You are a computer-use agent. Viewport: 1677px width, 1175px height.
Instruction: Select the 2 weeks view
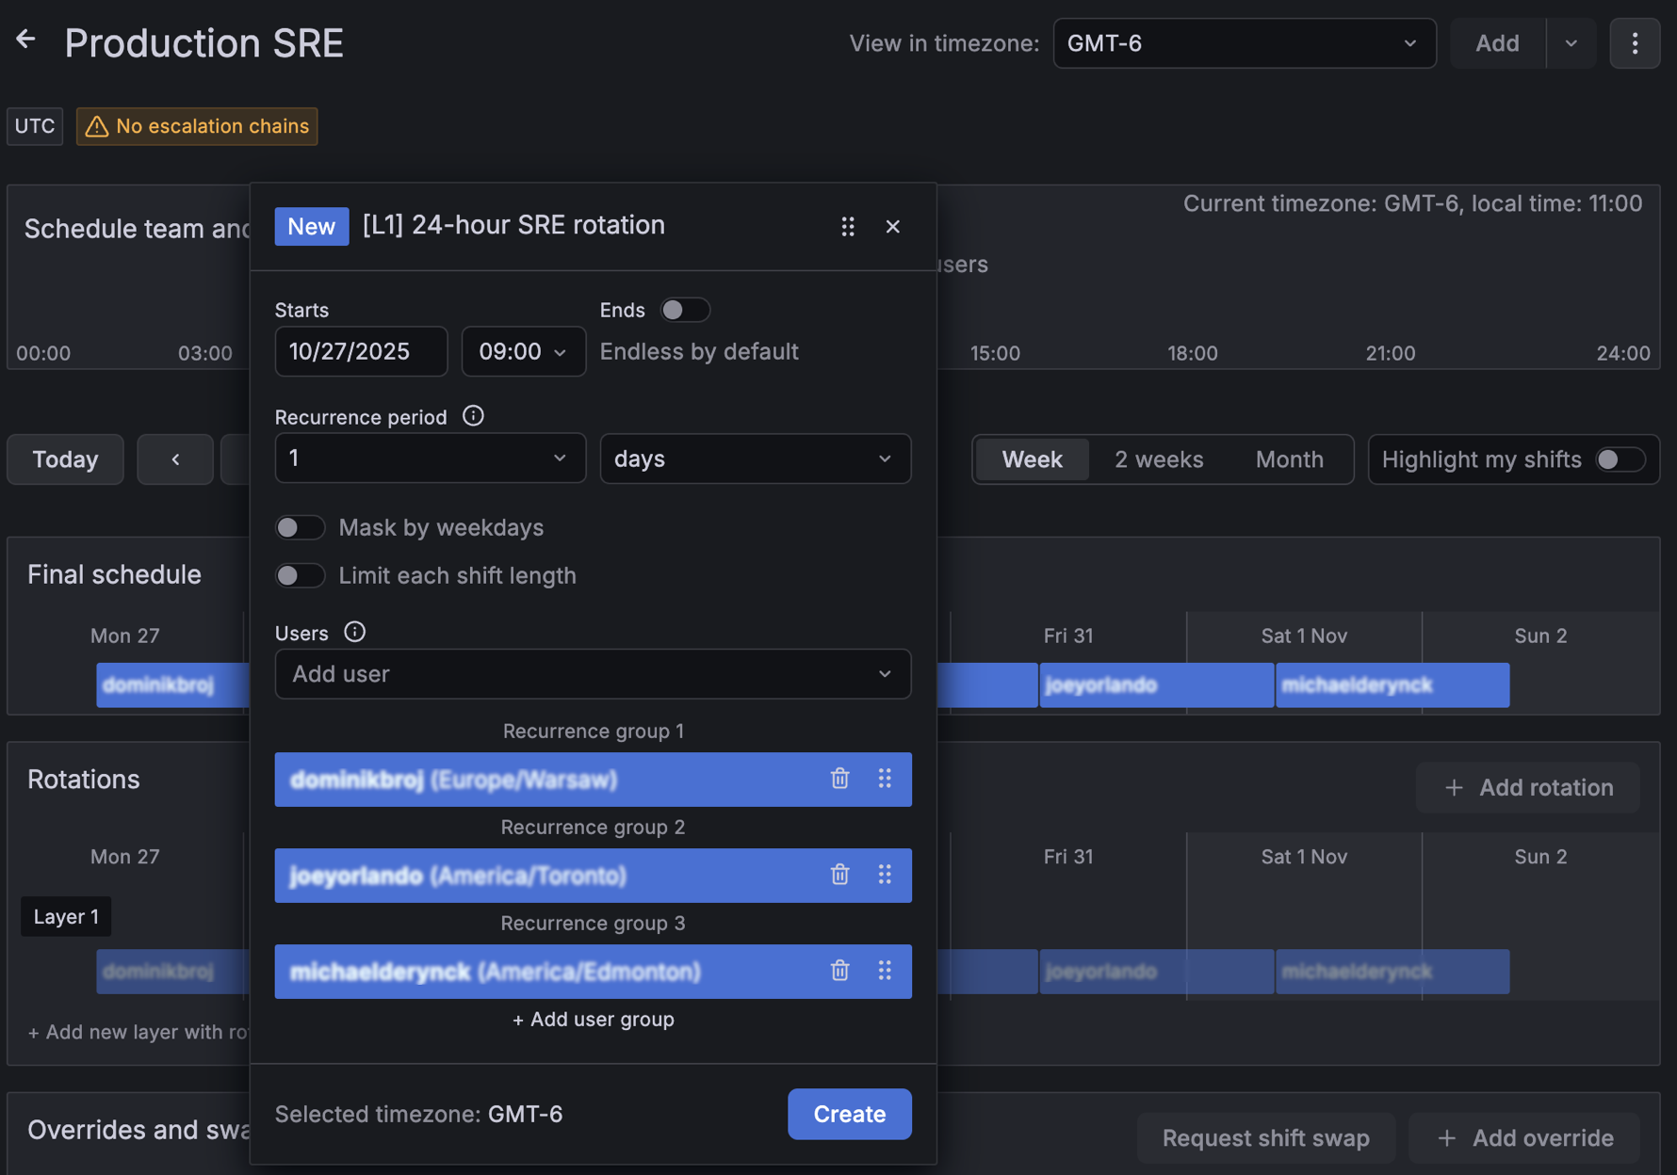tap(1159, 459)
